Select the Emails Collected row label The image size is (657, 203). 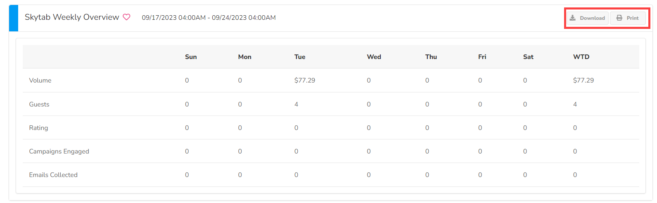tap(53, 175)
